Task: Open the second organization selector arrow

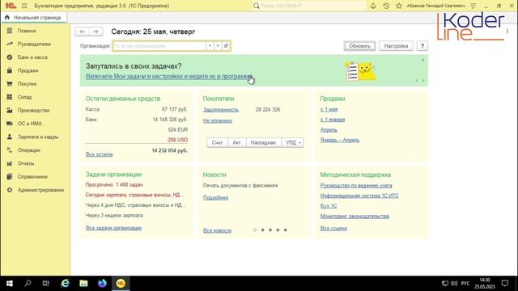Action: [x=218, y=46]
